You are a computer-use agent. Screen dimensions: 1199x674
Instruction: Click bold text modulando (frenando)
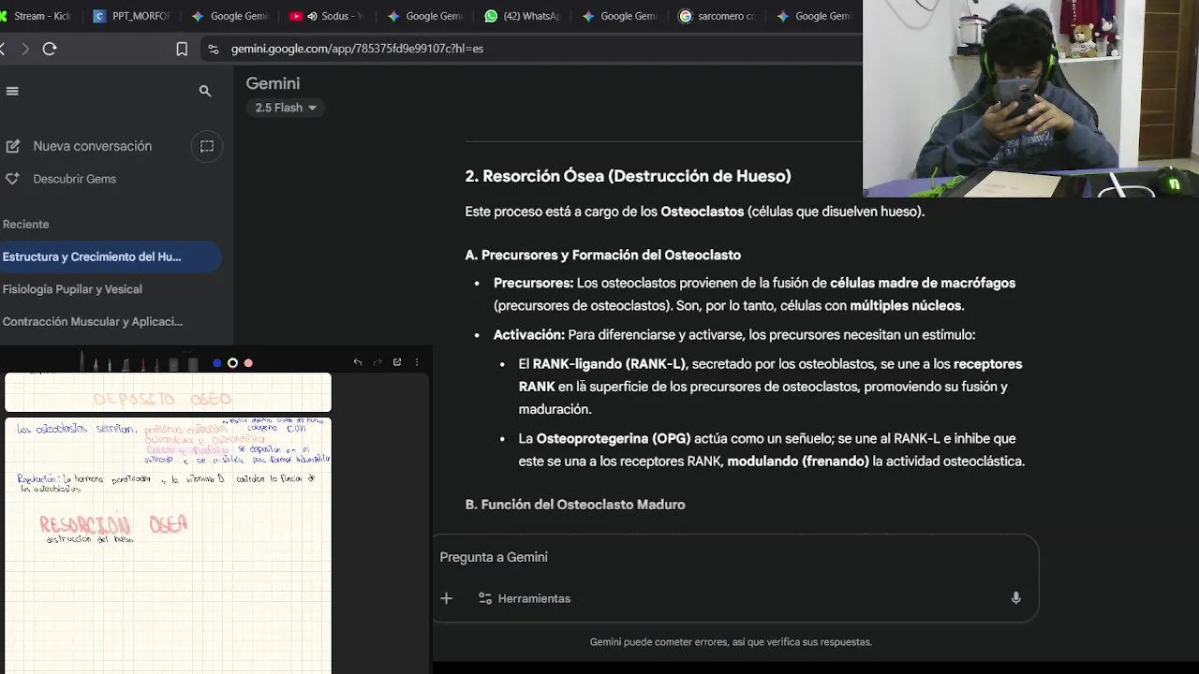(798, 462)
